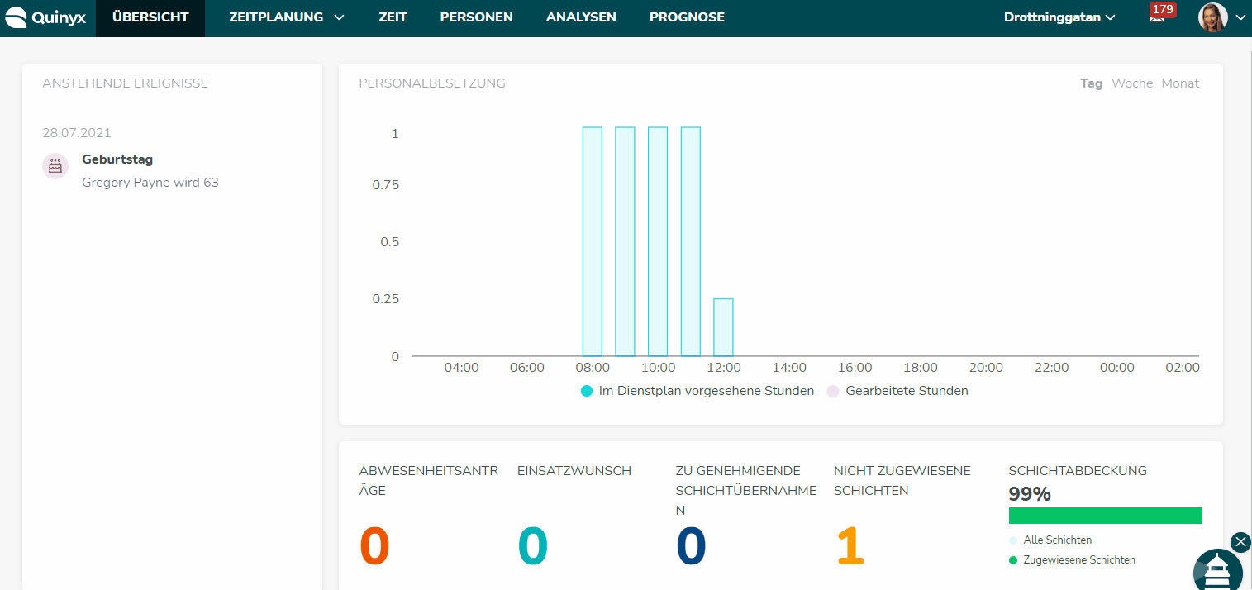The width and height of the screenshot is (1252, 590).
Task: Click the 12:00 quarter-height bar
Action: pyautogui.click(x=723, y=327)
